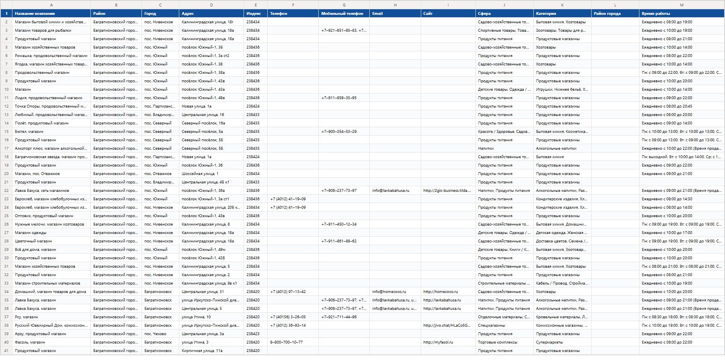Select the 'Цветочный магазин' cell
725x362 pixels.
51,241
